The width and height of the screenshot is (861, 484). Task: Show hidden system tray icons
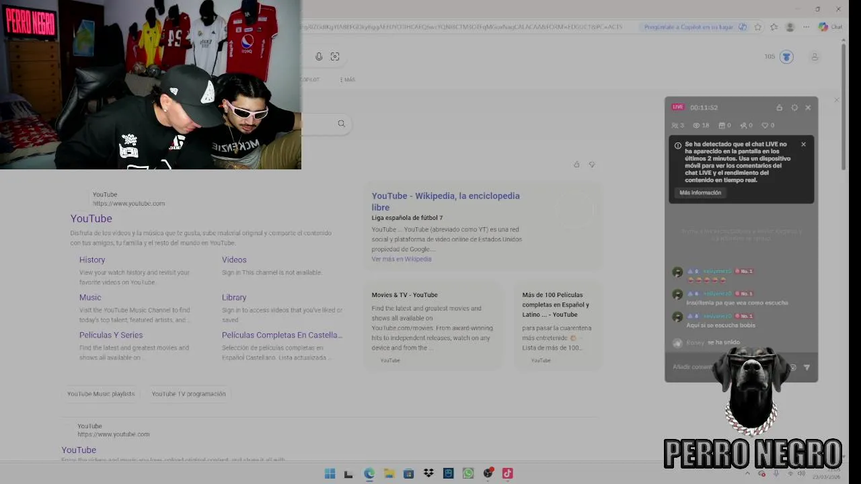pyautogui.click(x=747, y=473)
